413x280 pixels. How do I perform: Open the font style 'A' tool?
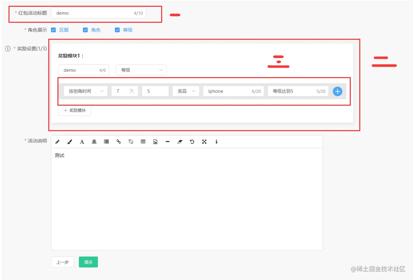pyautogui.click(x=82, y=142)
